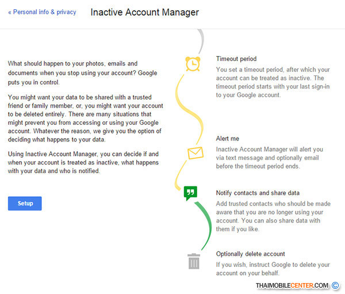The height and width of the screenshot is (294, 345).
Task: Click the Optionally delete account heading
Action: [251, 254]
